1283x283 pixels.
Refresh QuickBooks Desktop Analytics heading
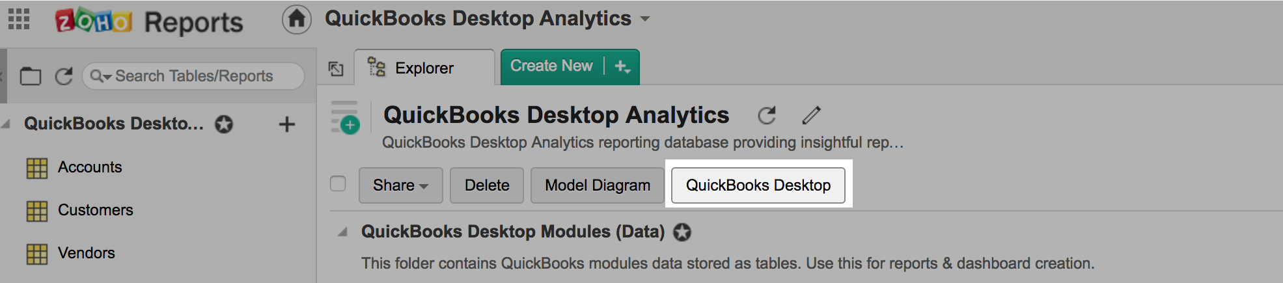[x=767, y=116]
